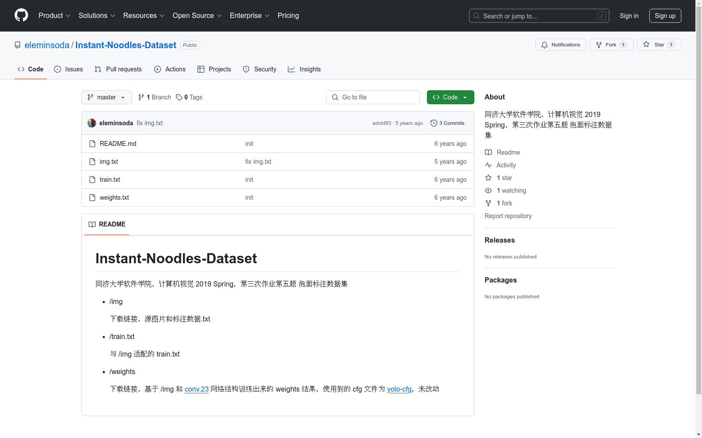Click the star icon in About sidebar
This screenshot has width=702, height=438.
(488, 178)
